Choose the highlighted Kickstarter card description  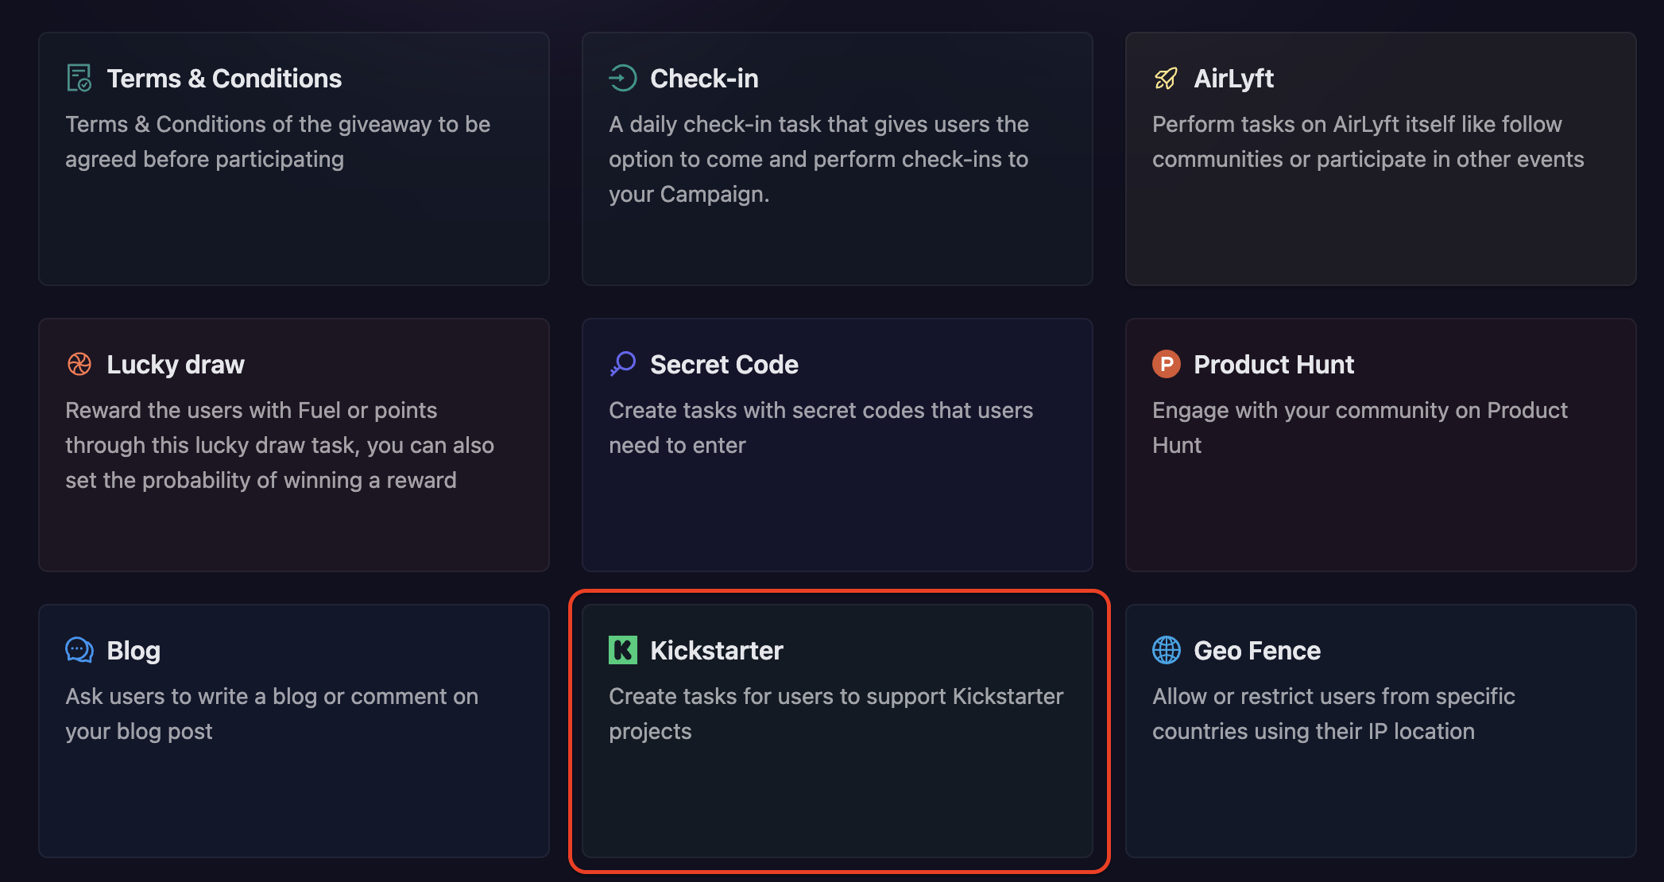tap(836, 714)
